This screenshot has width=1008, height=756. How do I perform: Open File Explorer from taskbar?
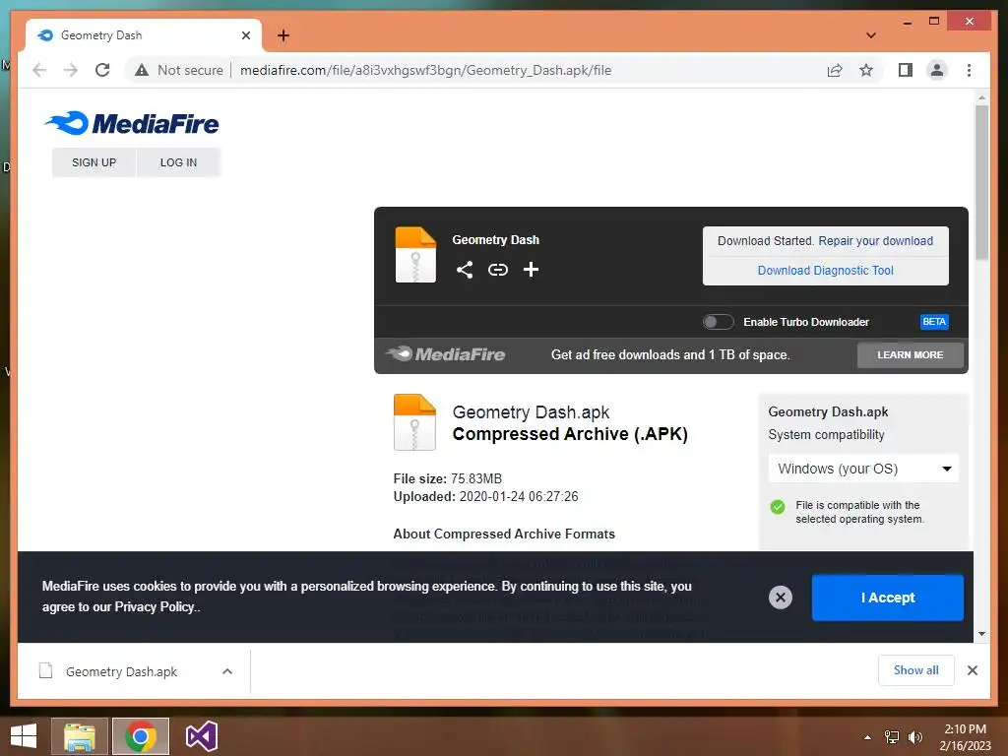pos(80,736)
